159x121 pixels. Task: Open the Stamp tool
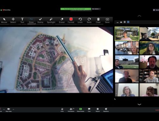click(40, 20)
